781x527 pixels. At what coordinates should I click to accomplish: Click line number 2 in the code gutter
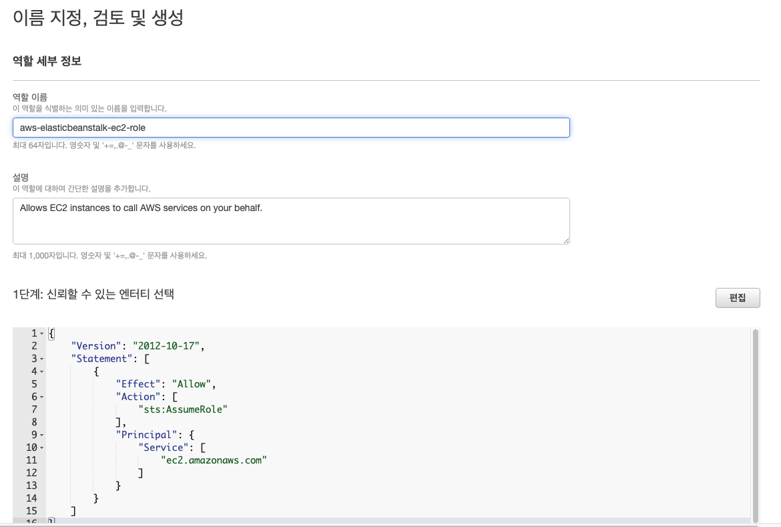coord(34,346)
